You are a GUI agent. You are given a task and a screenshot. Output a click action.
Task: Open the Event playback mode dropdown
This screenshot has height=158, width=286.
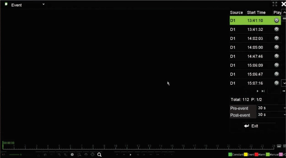[43, 4]
